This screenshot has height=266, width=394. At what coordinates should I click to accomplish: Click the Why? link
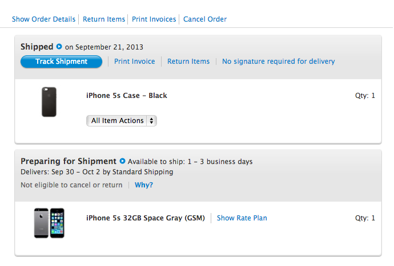(144, 185)
